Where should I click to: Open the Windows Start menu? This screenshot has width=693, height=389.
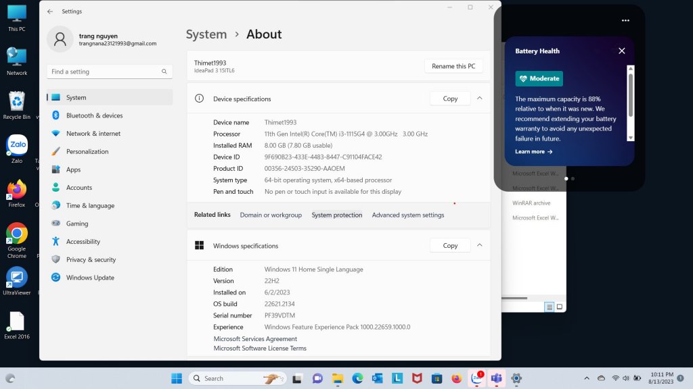[177, 378]
